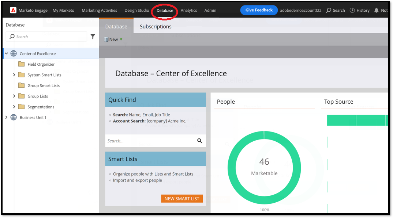
Task: Open My Marketo menu
Action: point(63,11)
